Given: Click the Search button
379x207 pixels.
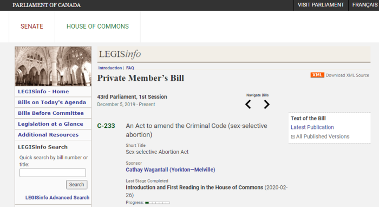Looking at the screenshot, I should 77,184.
